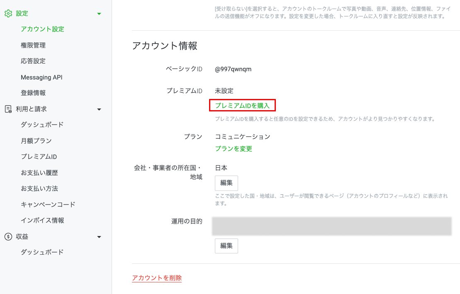Click the プレミアムIDを購入 link
The image size is (460, 294).
[243, 106]
